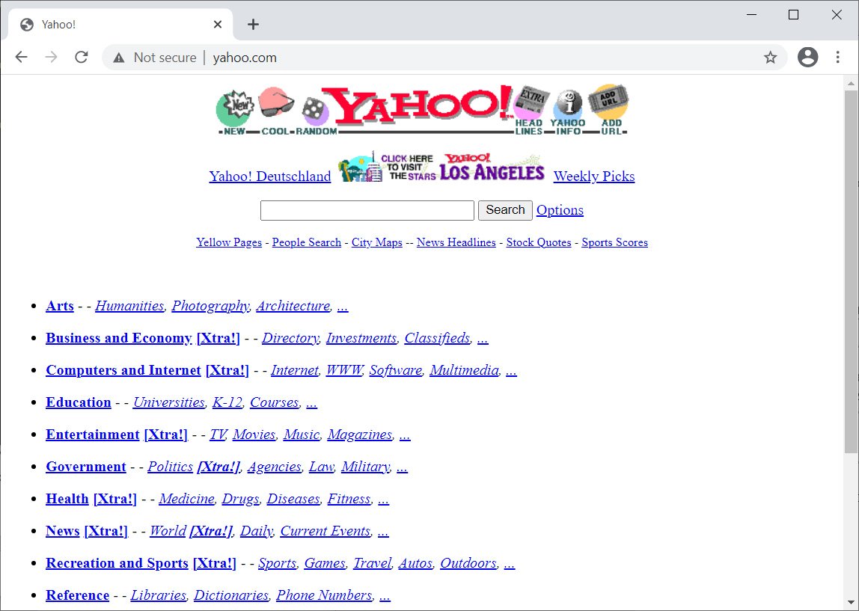Click the browser forward arrow

point(51,57)
